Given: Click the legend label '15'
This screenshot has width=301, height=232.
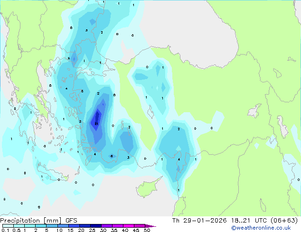Looking at the screenshot, I should click(70, 230).
